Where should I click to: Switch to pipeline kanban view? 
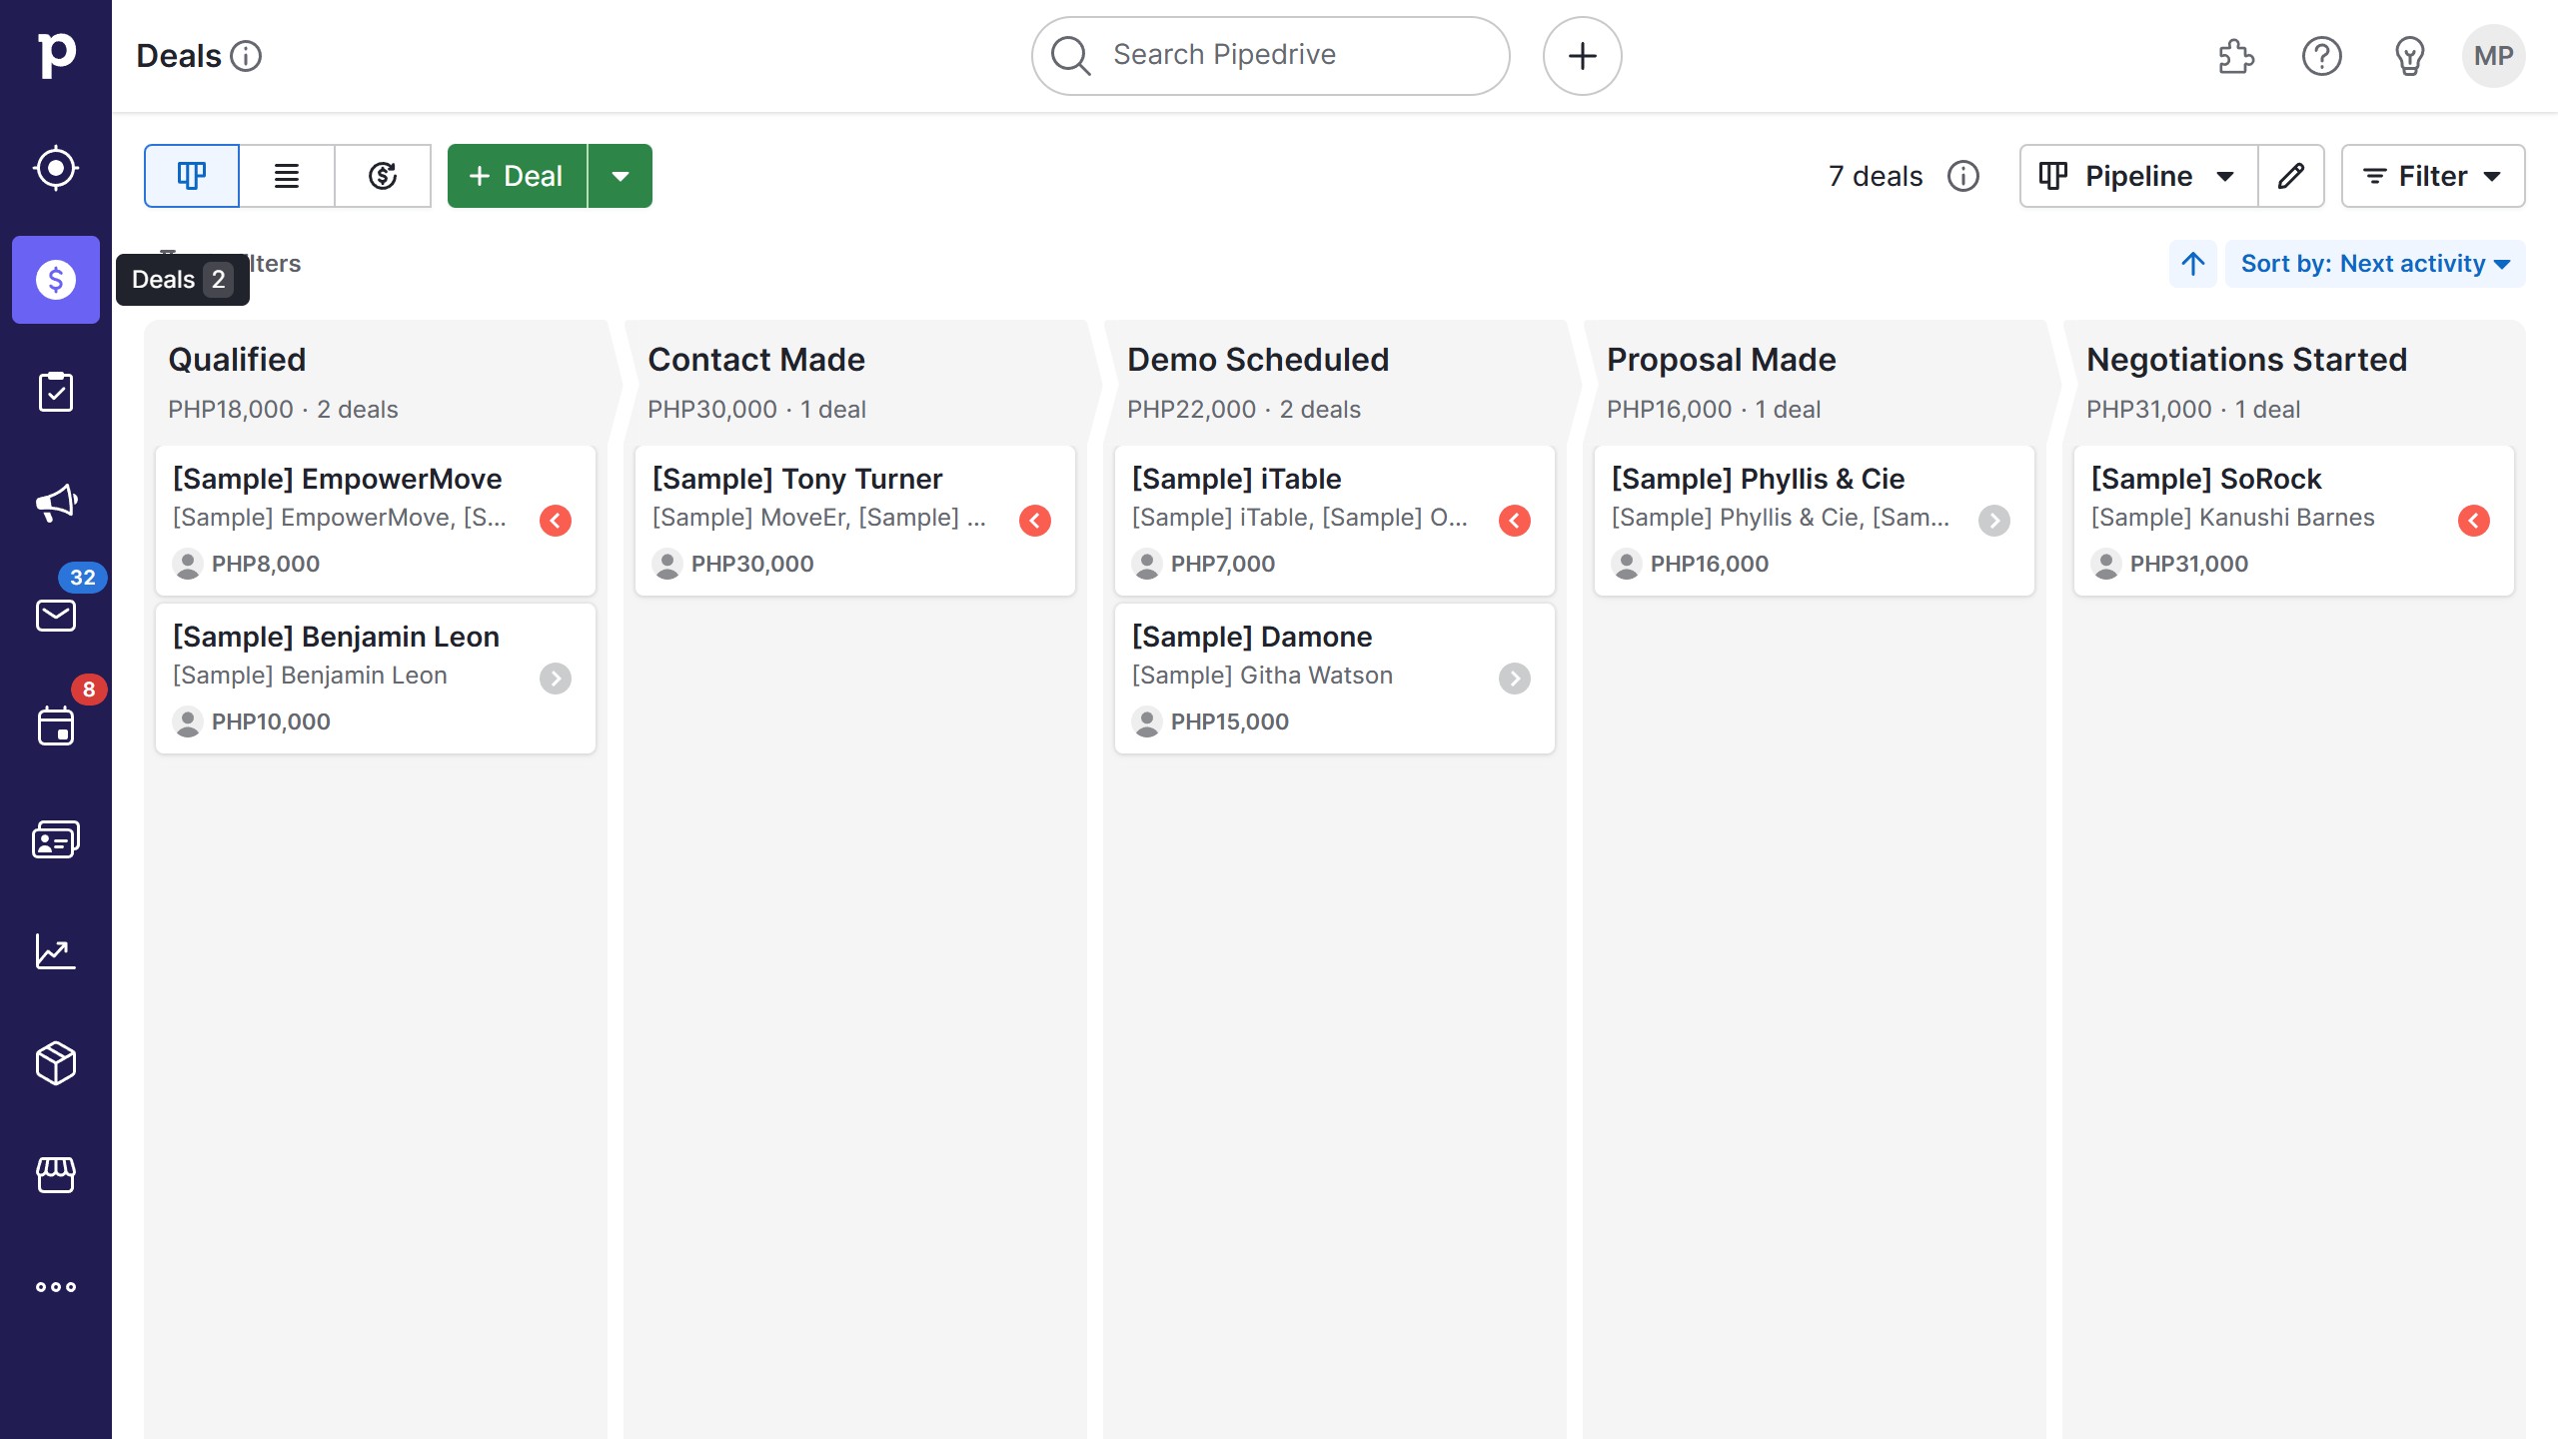click(x=192, y=176)
